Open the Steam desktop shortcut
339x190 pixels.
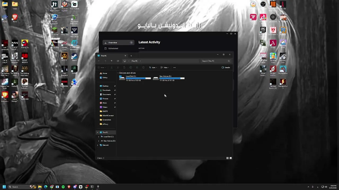coord(74,57)
